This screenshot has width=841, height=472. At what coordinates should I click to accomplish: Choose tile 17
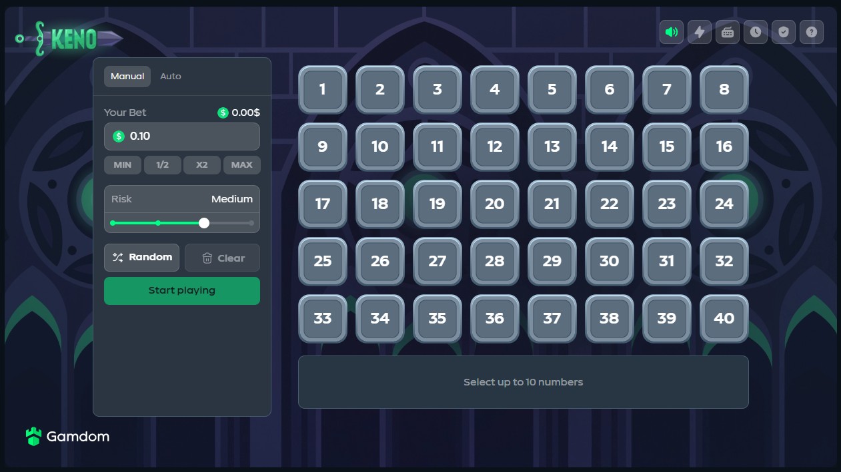point(323,204)
